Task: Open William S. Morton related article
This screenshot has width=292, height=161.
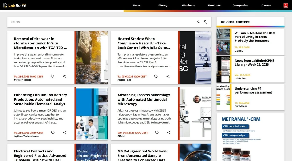Action: pos(255,37)
